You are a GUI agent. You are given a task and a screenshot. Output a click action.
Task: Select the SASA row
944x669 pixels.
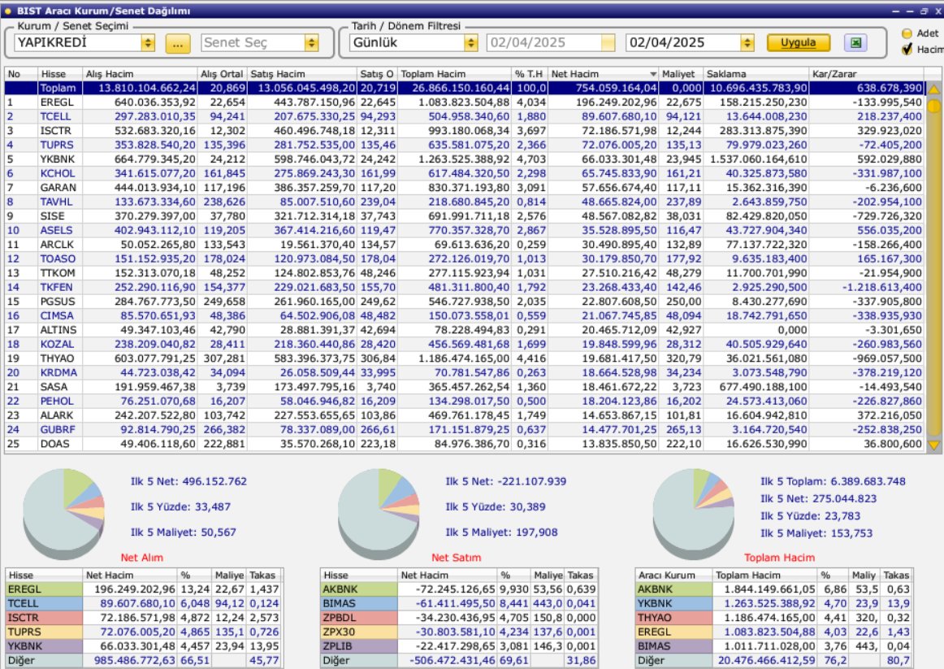click(x=464, y=387)
